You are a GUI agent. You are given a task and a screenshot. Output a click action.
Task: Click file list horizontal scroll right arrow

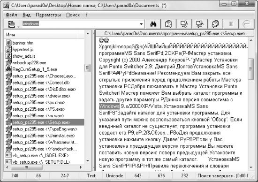pyautogui.click(x=81, y=167)
